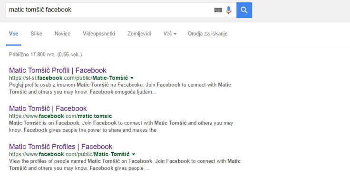Open the Matic Tomšič | Facebook result
The width and height of the screenshot is (350, 177).
pos(48,108)
